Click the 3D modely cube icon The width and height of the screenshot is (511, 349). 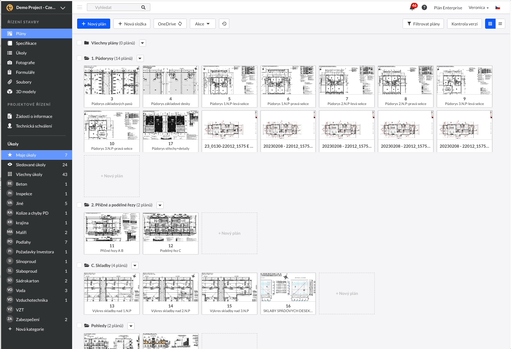click(10, 91)
